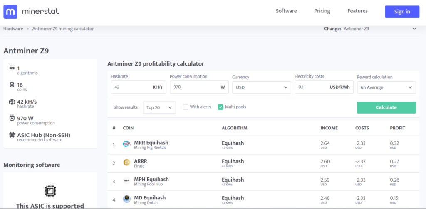Image resolution: width=426 pixels, height=209 pixels.
Task: Expand the Change Antminer Z9 hardware selector
Action: [x=370, y=29]
